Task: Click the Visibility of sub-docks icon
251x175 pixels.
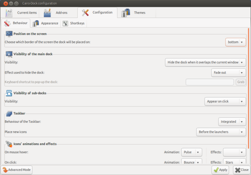Action: coord(9,93)
